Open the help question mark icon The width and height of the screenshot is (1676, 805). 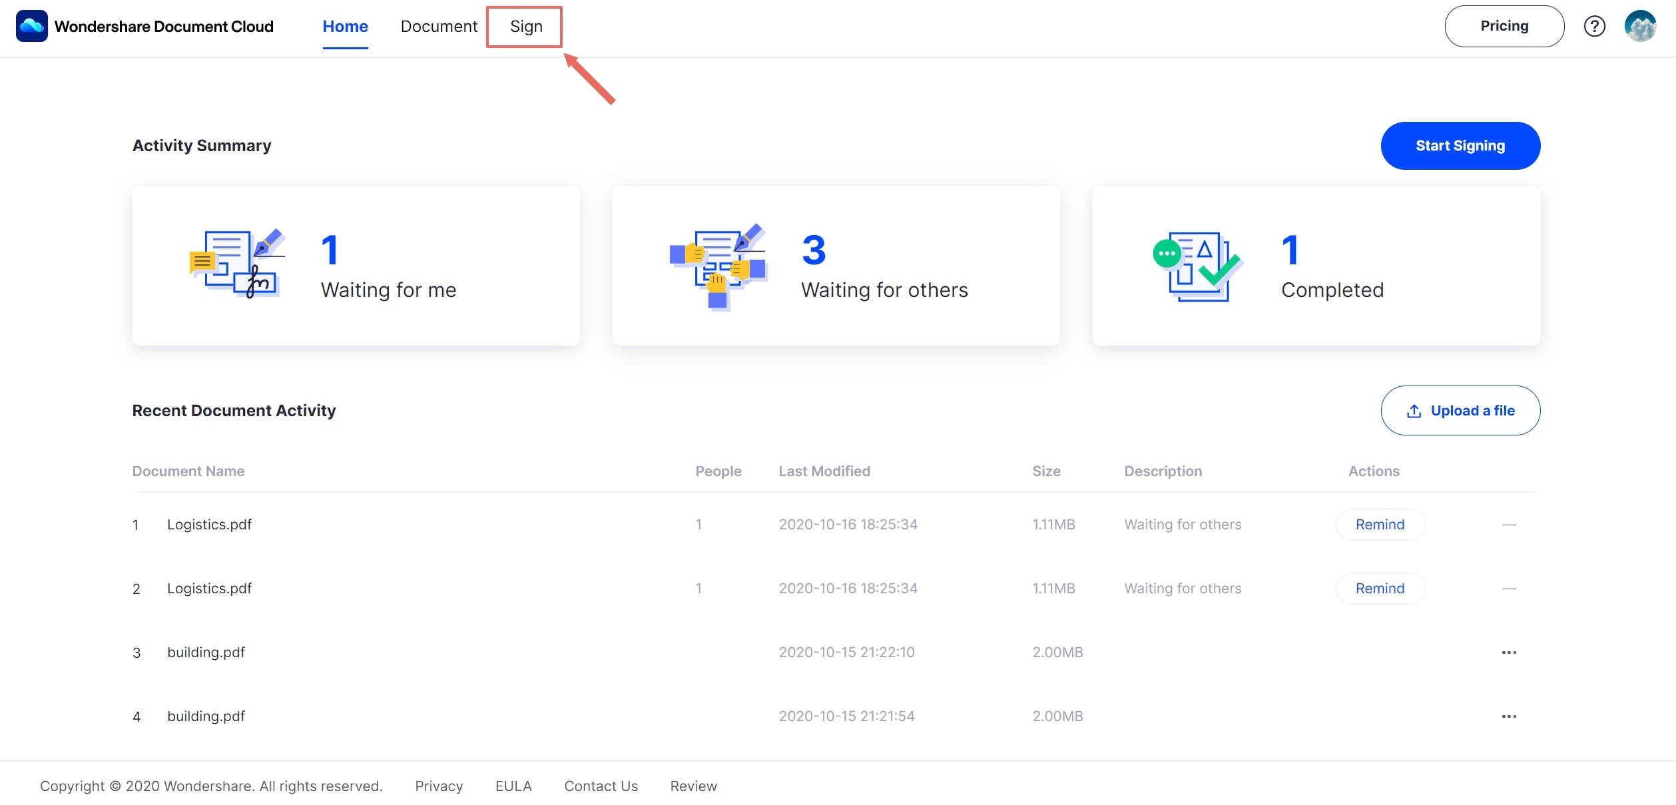1594,26
